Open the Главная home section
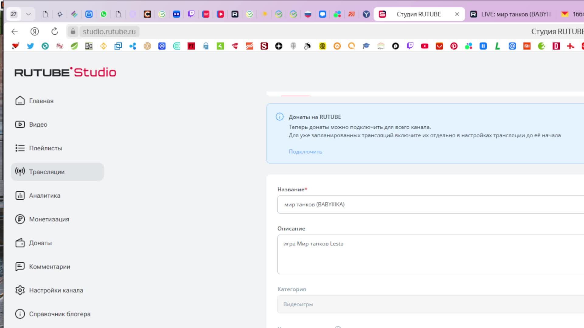 point(34,101)
